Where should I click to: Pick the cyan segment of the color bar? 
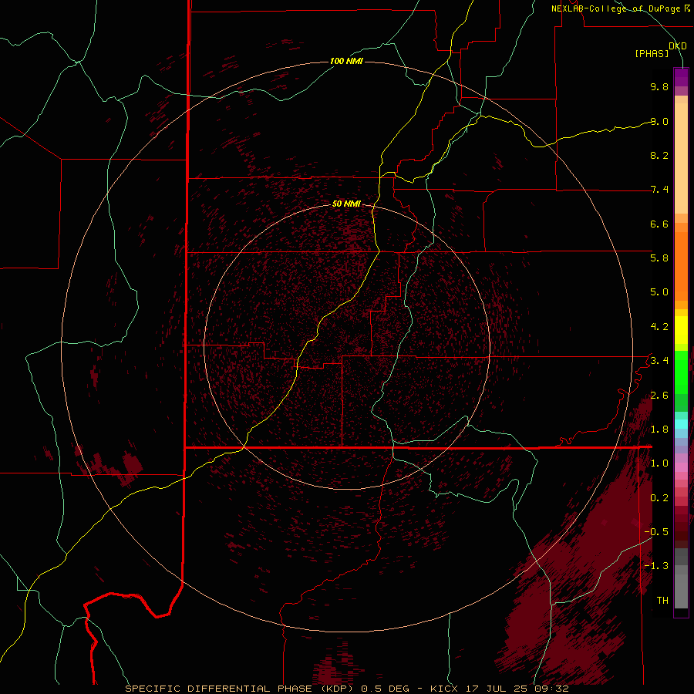[x=681, y=423]
